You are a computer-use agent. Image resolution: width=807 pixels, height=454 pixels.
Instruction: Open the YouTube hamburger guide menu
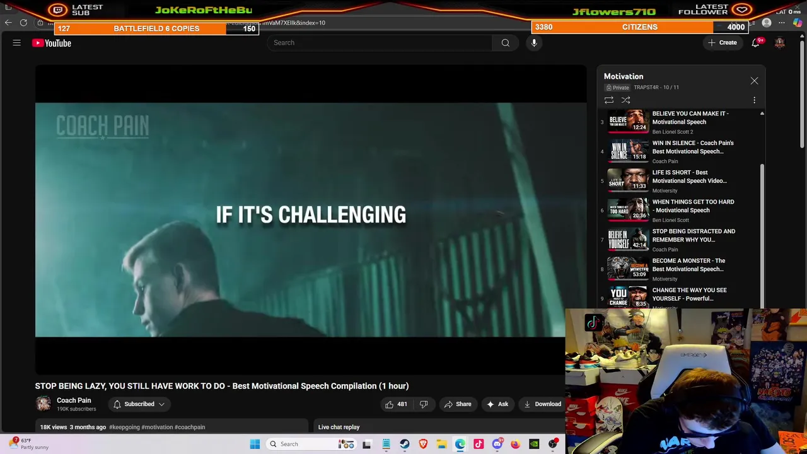pyautogui.click(x=17, y=43)
